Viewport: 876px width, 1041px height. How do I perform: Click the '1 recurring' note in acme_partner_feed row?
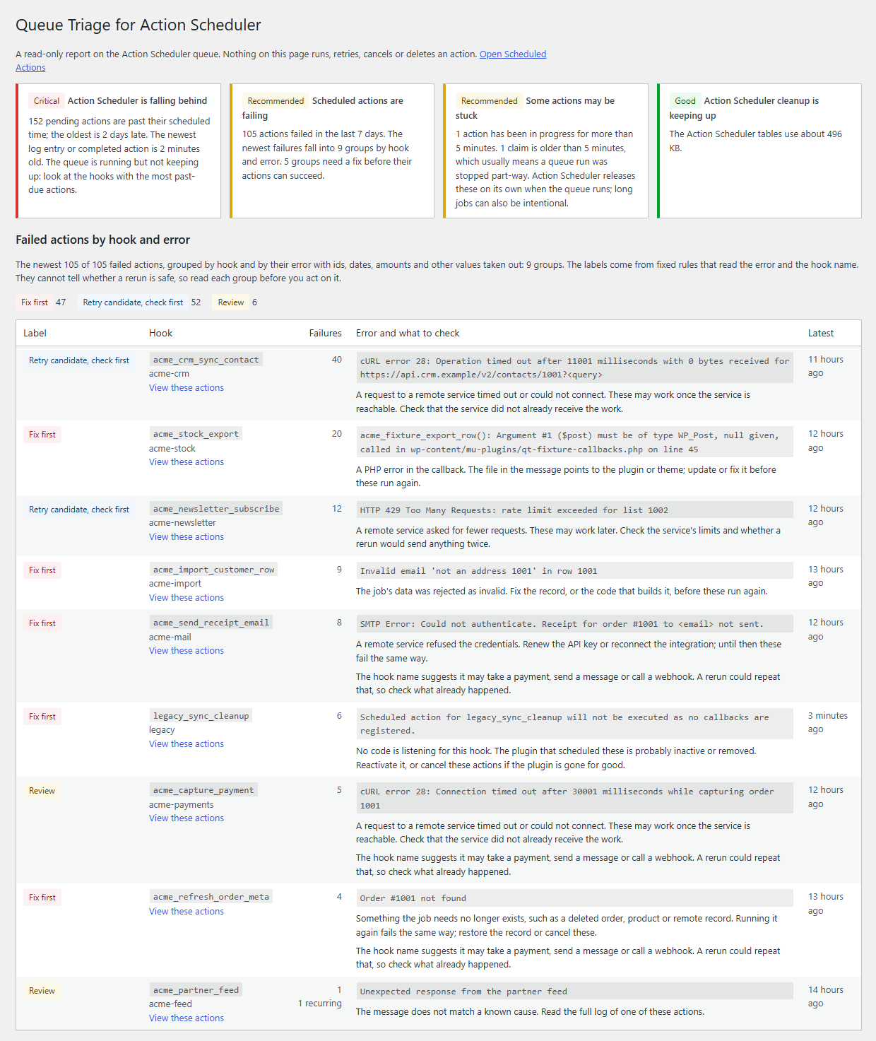(x=319, y=1004)
